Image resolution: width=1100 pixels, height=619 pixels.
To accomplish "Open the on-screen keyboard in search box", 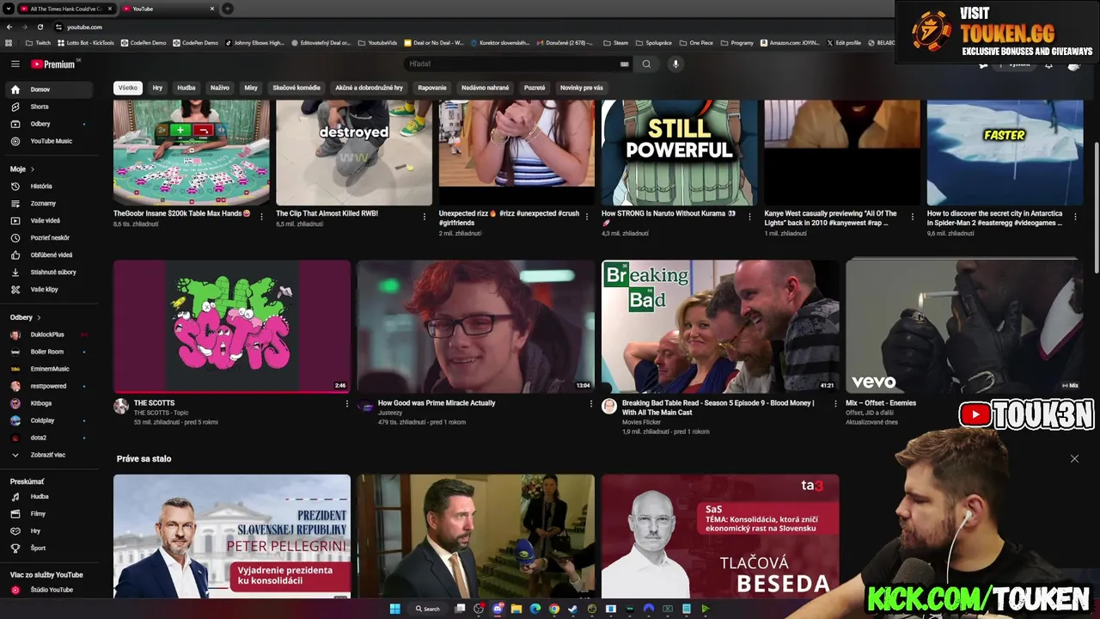I will tap(625, 64).
